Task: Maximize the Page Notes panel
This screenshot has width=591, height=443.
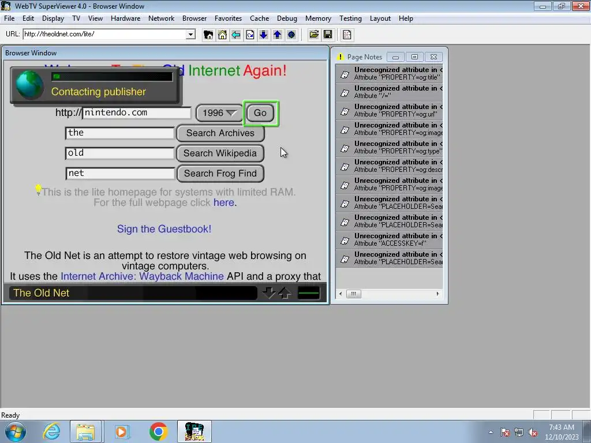Action: click(414, 57)
